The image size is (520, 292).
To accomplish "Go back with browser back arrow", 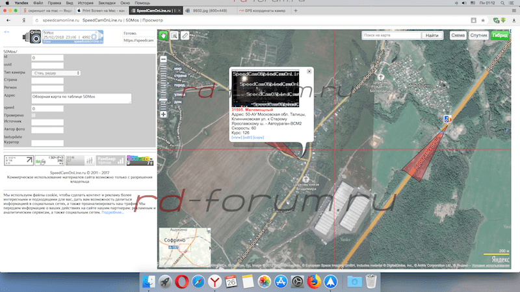I will tap(8, 20).
